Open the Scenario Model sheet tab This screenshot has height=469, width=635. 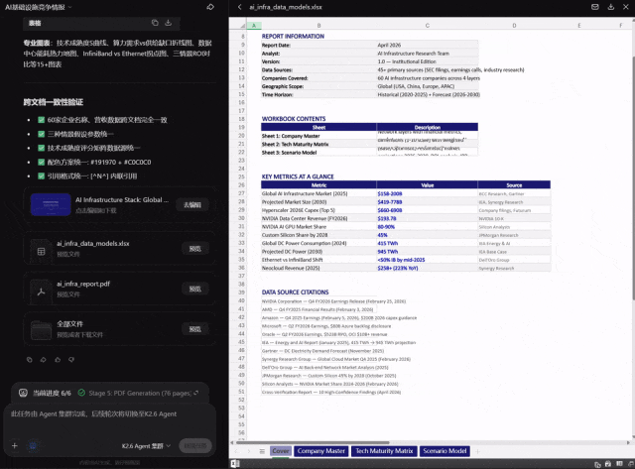point(444,451)
